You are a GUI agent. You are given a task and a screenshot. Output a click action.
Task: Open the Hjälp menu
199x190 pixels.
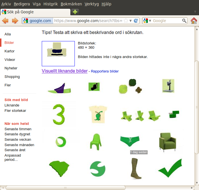tap(106, 4)
